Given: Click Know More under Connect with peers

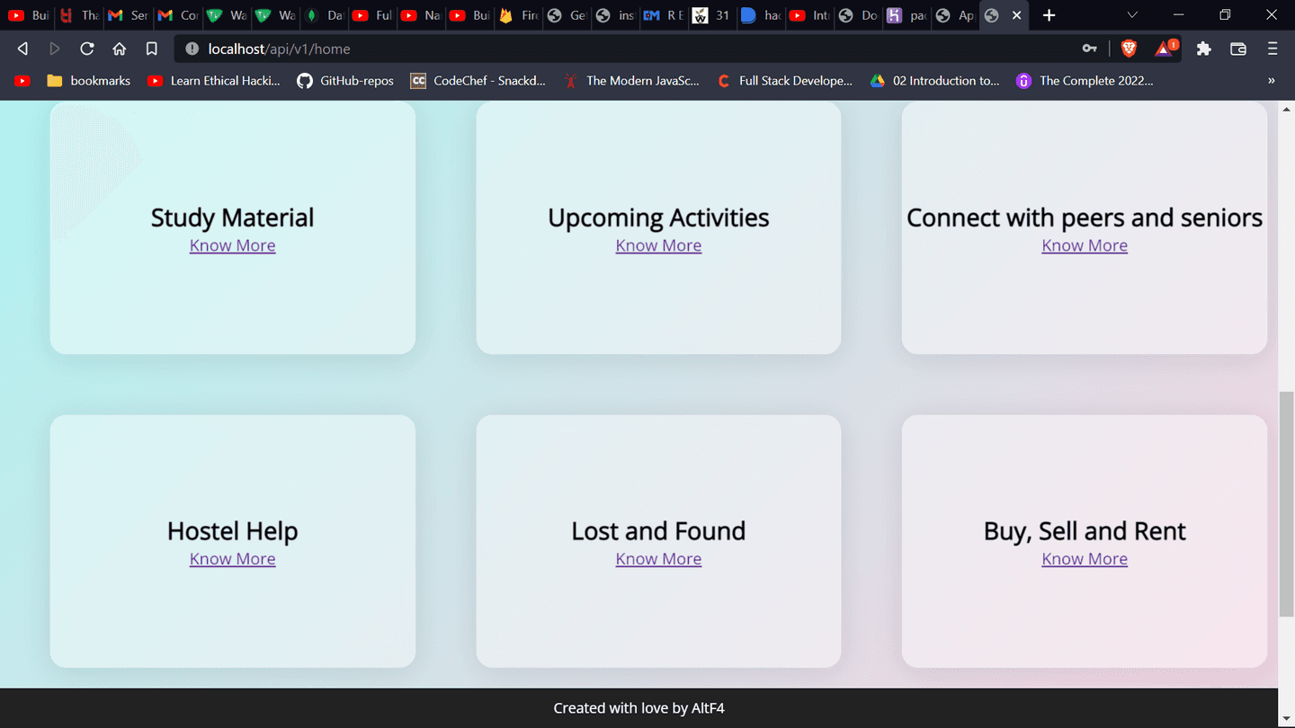Looking at the screenshot, I should click(x=1085, y=245).
